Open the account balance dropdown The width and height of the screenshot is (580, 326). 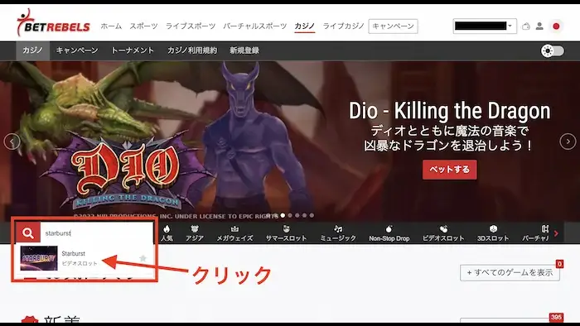(x=485, y=26)
